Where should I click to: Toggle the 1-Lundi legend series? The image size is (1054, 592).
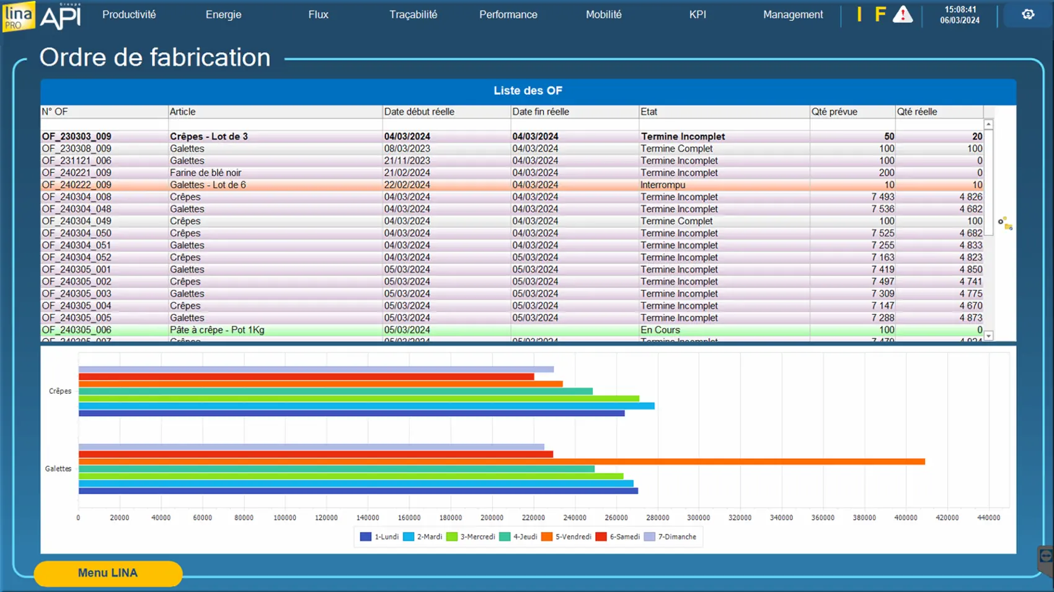[x=379, y=537]
